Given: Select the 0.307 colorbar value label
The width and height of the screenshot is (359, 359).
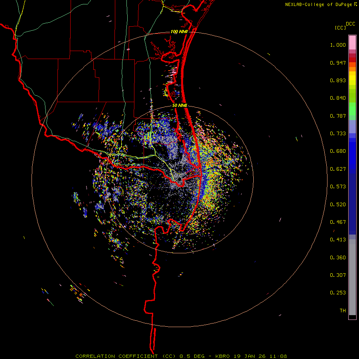Looking at the screenshot, I should click(x=338, y=275).
